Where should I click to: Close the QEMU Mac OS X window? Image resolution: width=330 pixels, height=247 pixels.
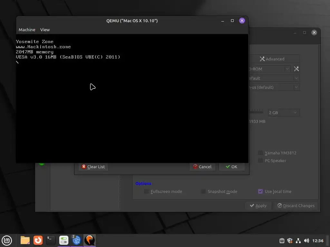point(242,21)
